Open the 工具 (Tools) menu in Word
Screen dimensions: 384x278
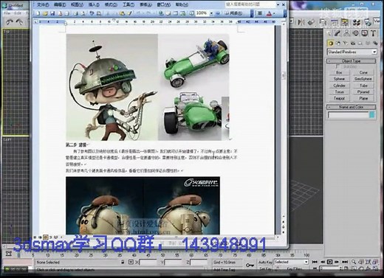tap(128, 4)
